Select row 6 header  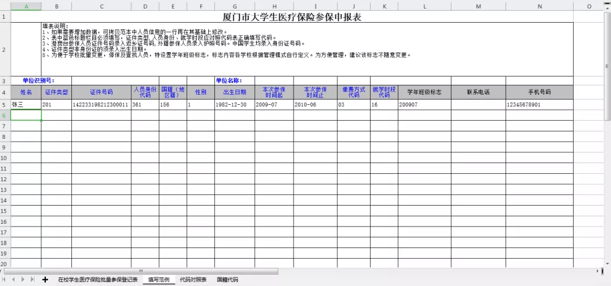(5, 115)
